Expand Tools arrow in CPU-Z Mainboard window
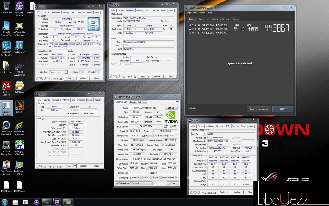The image size is (329, 206). click(149, 76)
